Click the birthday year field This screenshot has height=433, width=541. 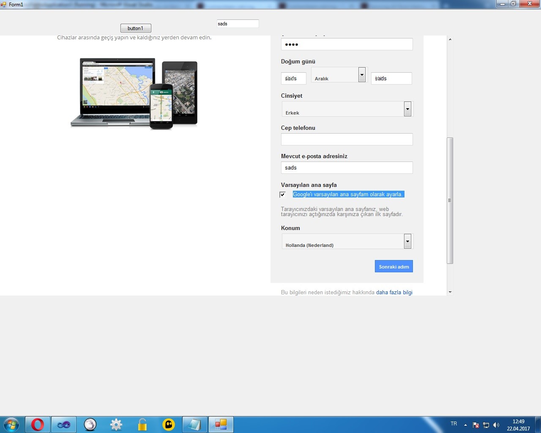(x=391, y=78)
